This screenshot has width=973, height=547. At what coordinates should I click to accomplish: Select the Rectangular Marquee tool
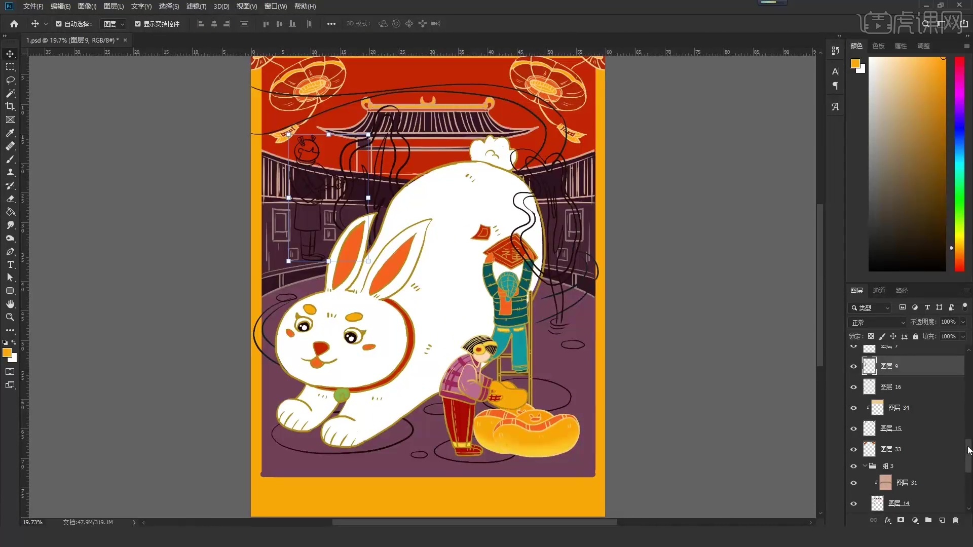[x=10, y=67]
